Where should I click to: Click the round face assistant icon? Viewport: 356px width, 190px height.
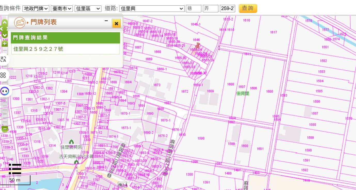pos(4,91)
